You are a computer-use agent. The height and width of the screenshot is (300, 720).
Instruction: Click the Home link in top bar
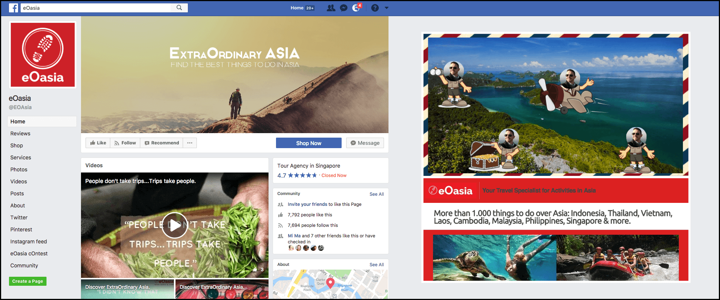(297, 8)
